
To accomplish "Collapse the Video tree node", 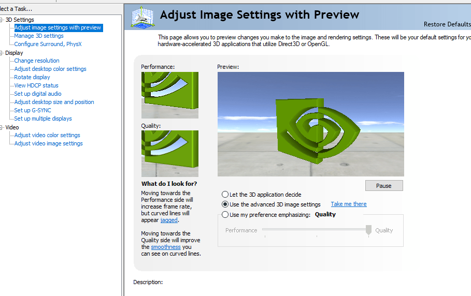I will coord(2,127).
